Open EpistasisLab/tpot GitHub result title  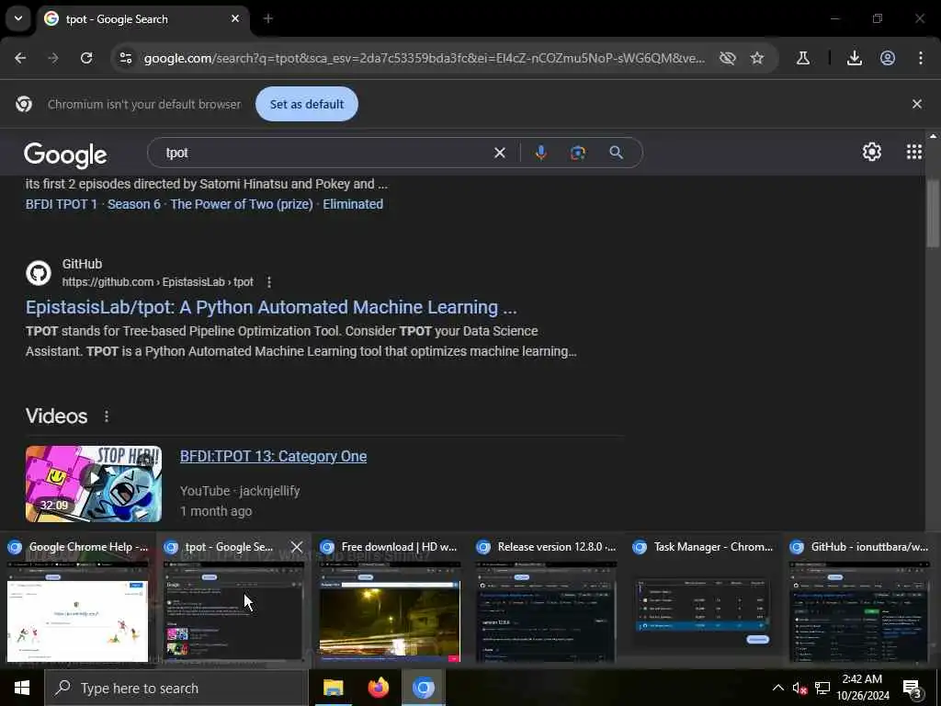click(271, 307)
